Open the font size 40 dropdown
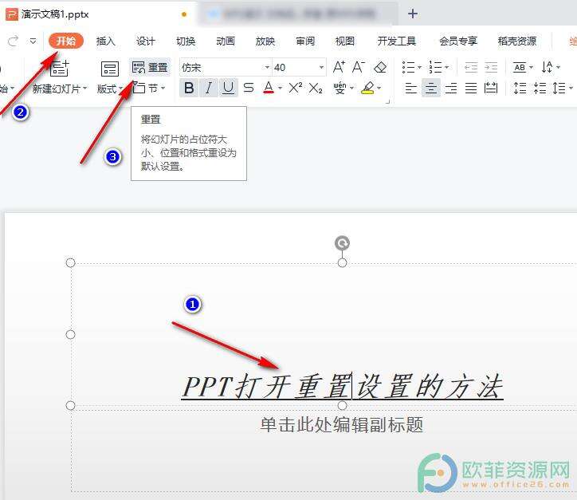 click(x=321, y=67)
